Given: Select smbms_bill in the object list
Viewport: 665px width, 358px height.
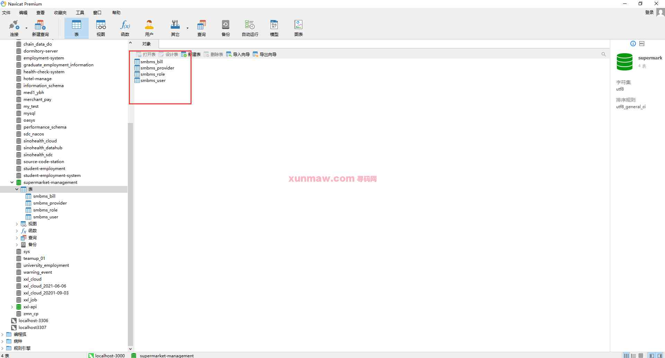Looking at the screenshot, I should pos(149,62).
